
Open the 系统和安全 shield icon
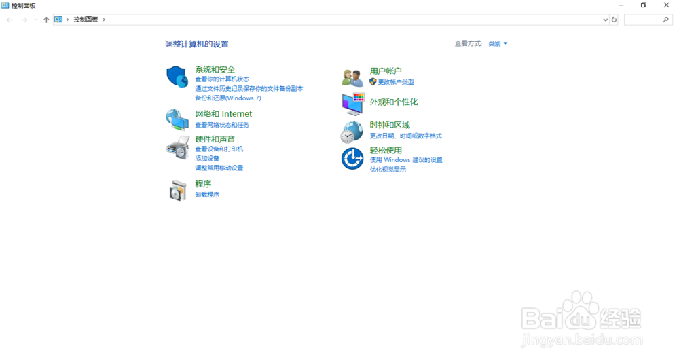[177, 77]
